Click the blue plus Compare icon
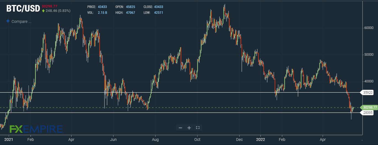 (8, 21)
